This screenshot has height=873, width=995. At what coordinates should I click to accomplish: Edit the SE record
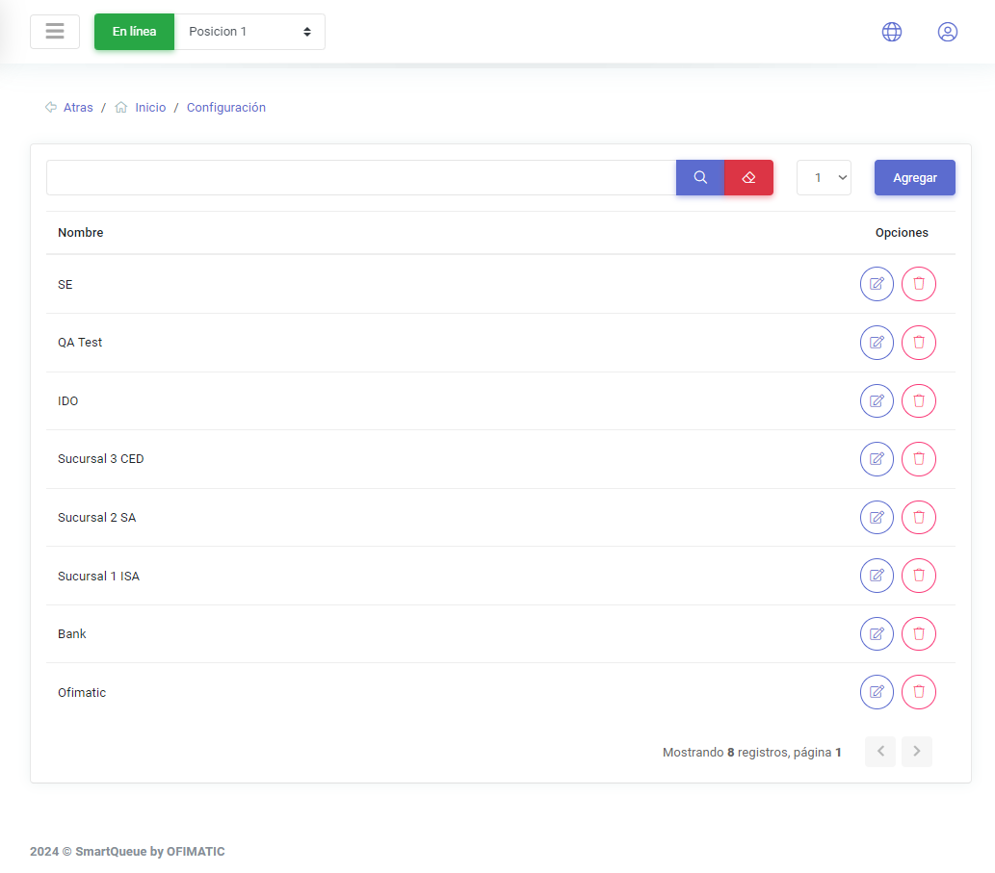pyautogui.click(x=877, y=284)
